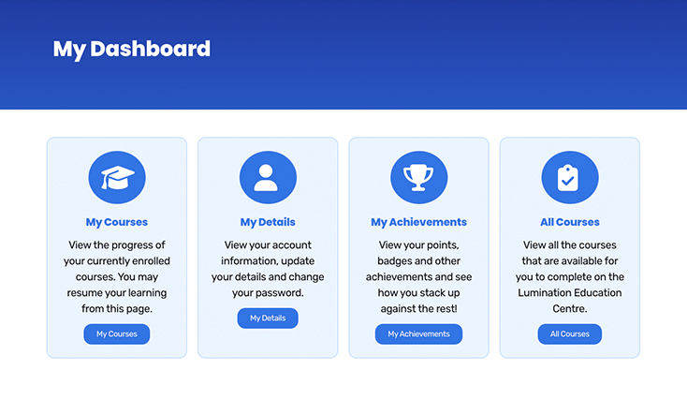Click the person profile icon

pos(268,178)
